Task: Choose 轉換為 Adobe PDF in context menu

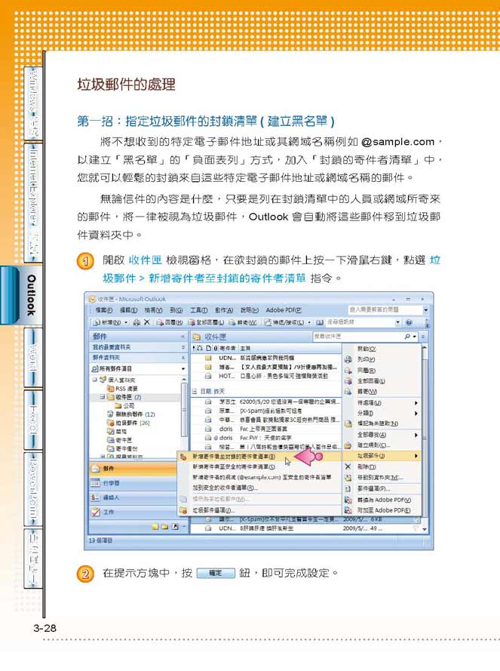Action: (382, 500)
